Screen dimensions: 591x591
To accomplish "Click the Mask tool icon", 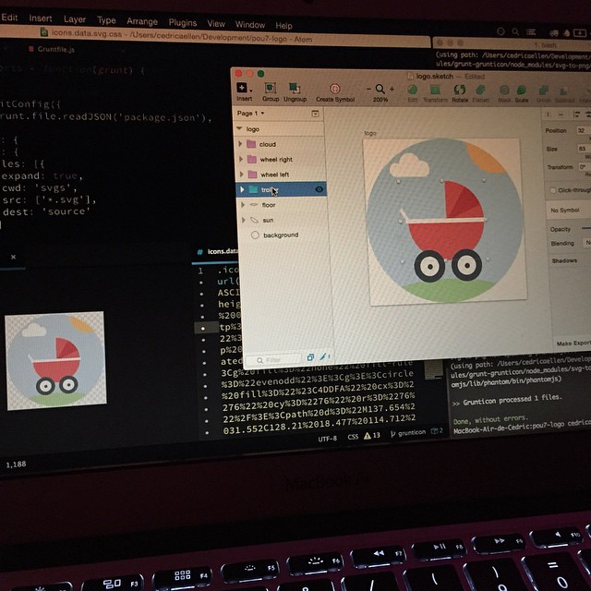I will pyautogui.click(x=505, y=89).
